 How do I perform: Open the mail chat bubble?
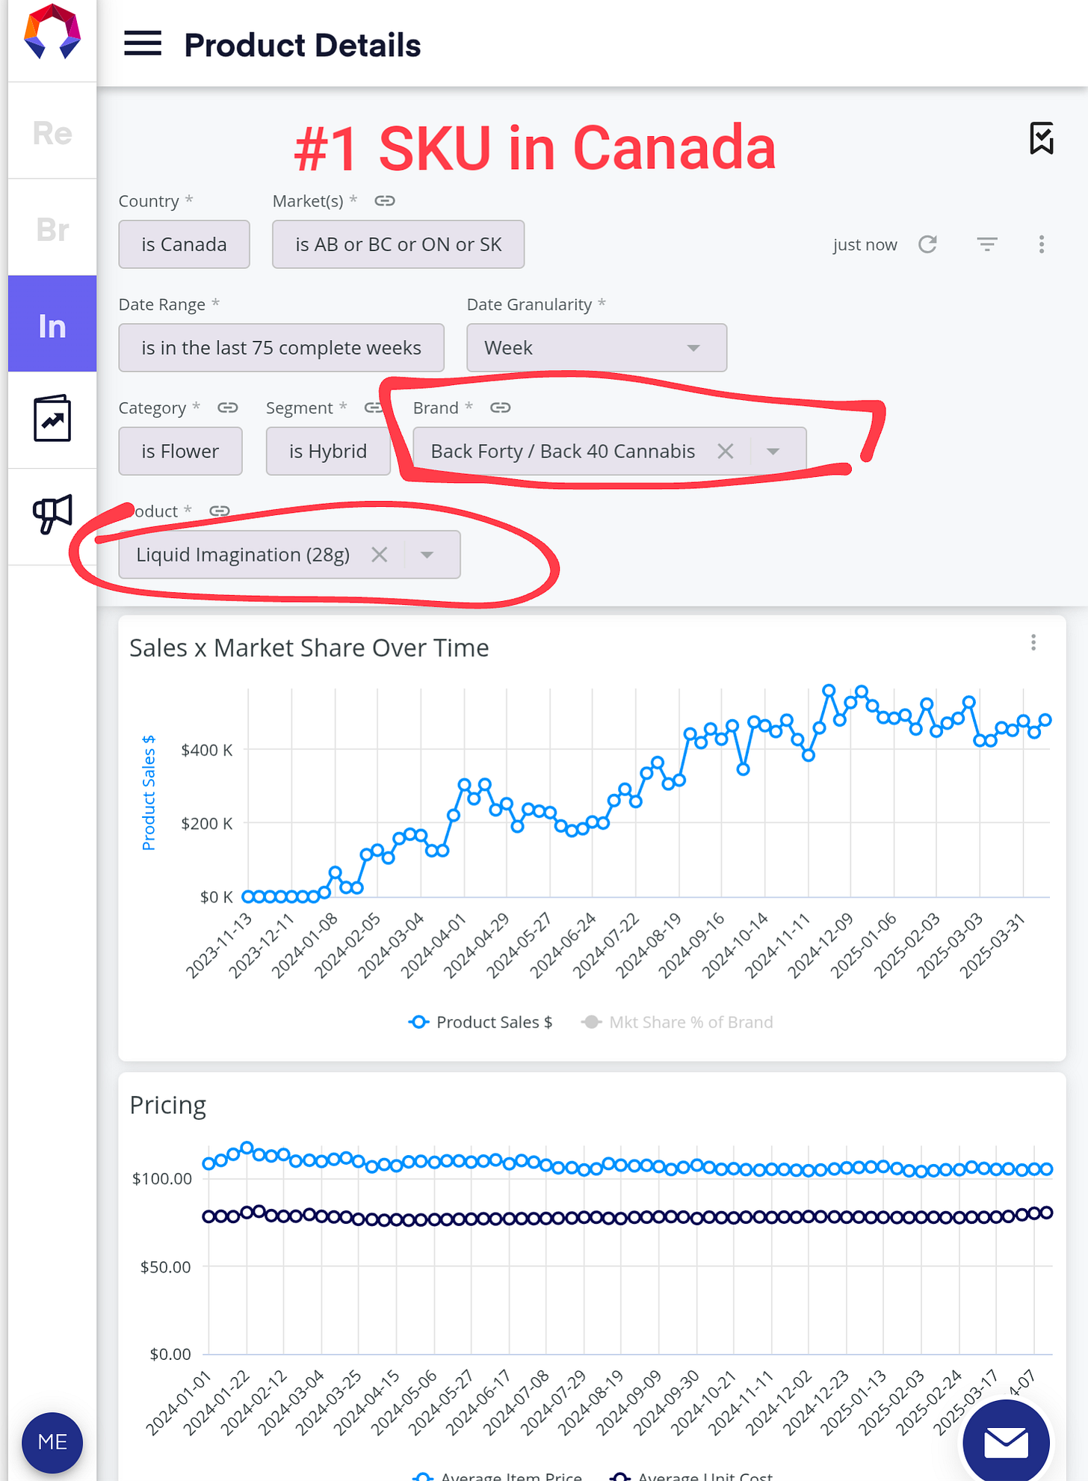[x=1006, y=1442]
